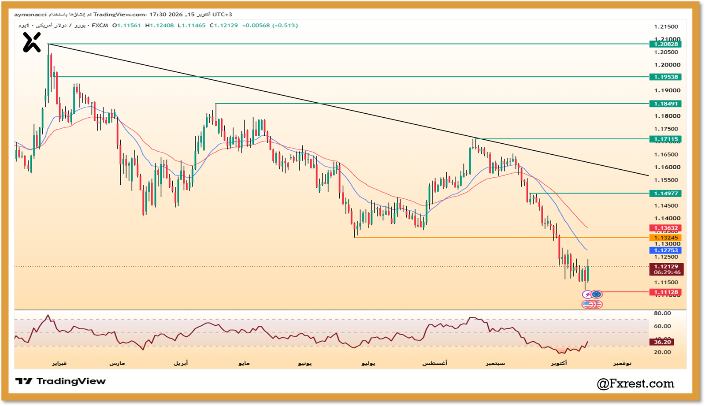705x406 pixels.
Task: Open the EU flag economic event icon
Action: 597,294
